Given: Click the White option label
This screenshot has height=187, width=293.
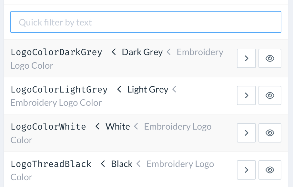Looking at the screenshot, I should tap(117, 126).
